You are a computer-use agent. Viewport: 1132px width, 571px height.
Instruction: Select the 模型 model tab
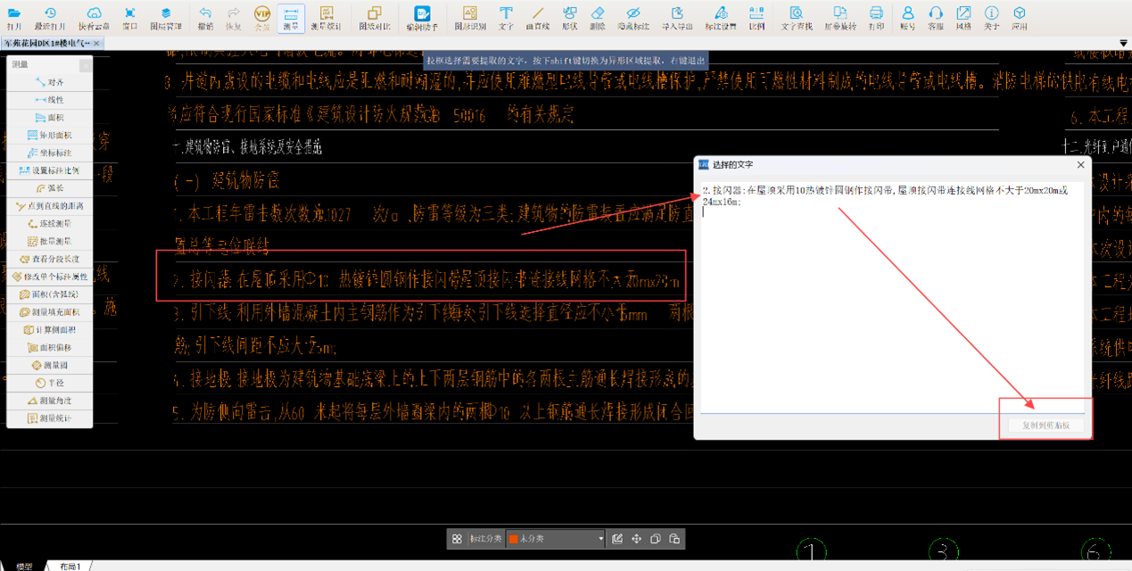click(24, 566)
